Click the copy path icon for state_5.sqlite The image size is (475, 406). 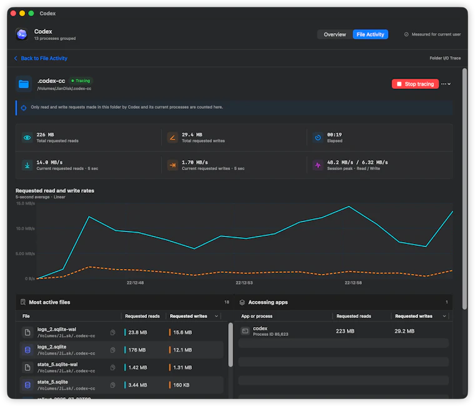(x=112, y=385)
